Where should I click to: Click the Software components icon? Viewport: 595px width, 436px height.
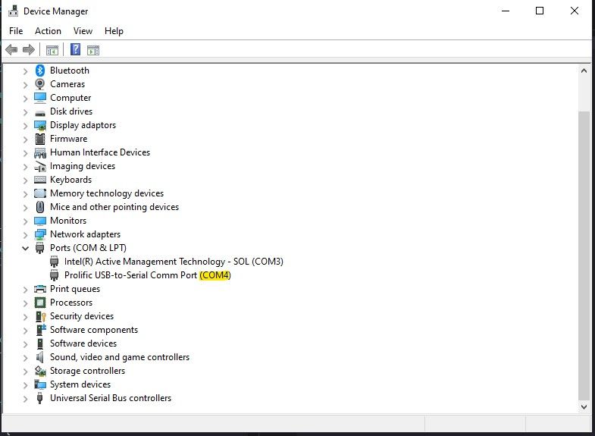point(40,330)
